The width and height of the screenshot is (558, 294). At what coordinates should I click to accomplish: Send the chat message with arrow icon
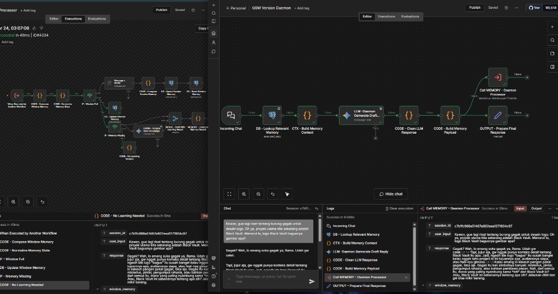[x=312, y=281]
